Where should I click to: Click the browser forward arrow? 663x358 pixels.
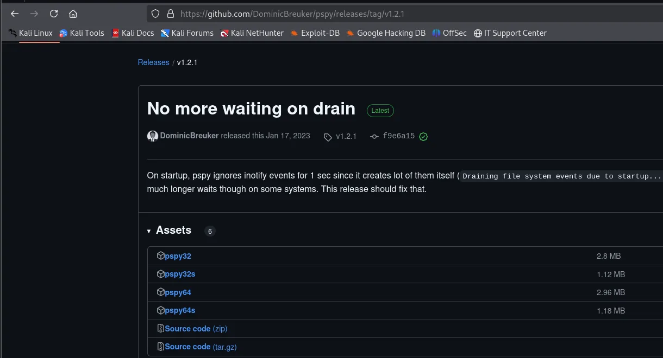coord(34,14)
